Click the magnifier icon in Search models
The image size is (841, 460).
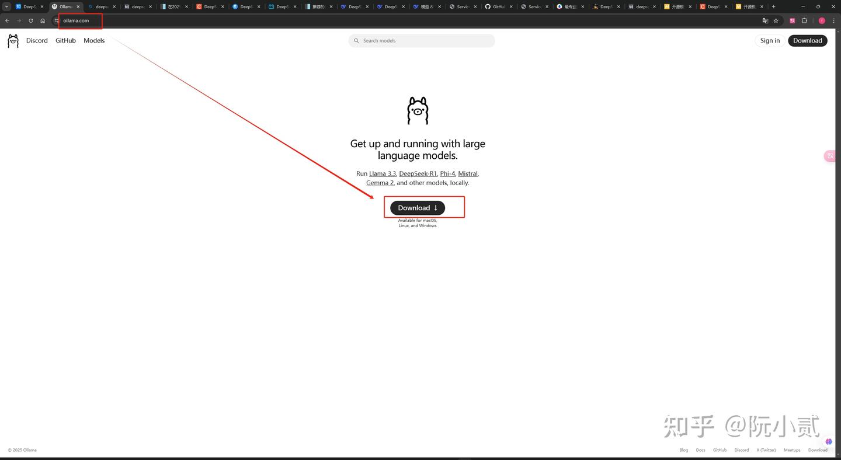point(356,41)
